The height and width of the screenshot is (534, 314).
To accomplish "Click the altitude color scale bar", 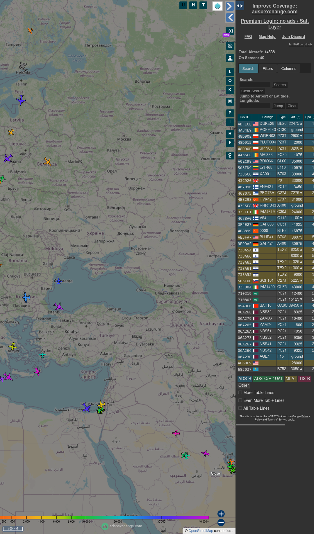I will click(105, 517).
